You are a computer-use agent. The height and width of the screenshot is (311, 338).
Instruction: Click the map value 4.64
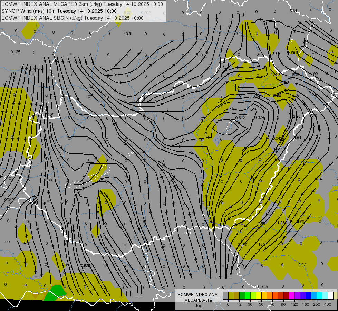coord(298,138)
